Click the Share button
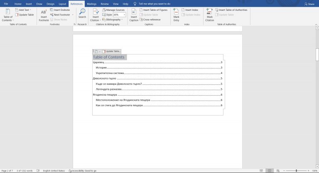The image size is (319, 173). pos(309,4)
